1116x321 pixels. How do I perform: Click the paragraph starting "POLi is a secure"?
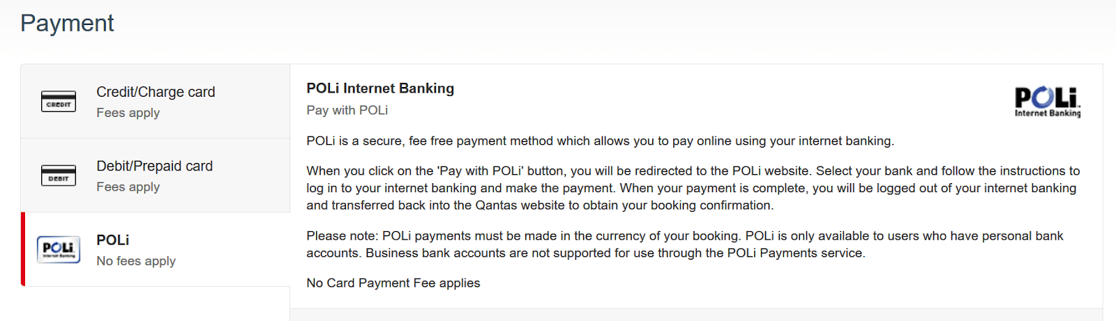[601, 141]
